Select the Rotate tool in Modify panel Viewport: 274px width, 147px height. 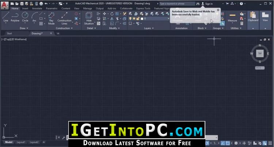pos(112,14)
